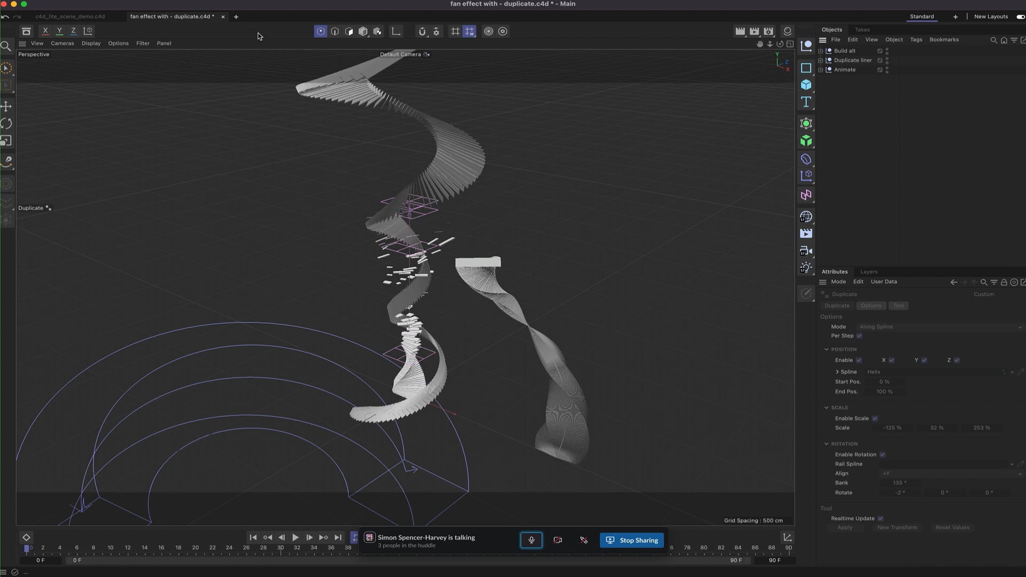Screen dimensions: 1026x577
Task: Select the Scale tool
Action: click(6, 141)
